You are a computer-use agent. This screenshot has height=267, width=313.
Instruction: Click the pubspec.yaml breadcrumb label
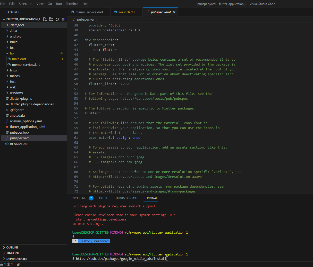[x=87, y=19]
